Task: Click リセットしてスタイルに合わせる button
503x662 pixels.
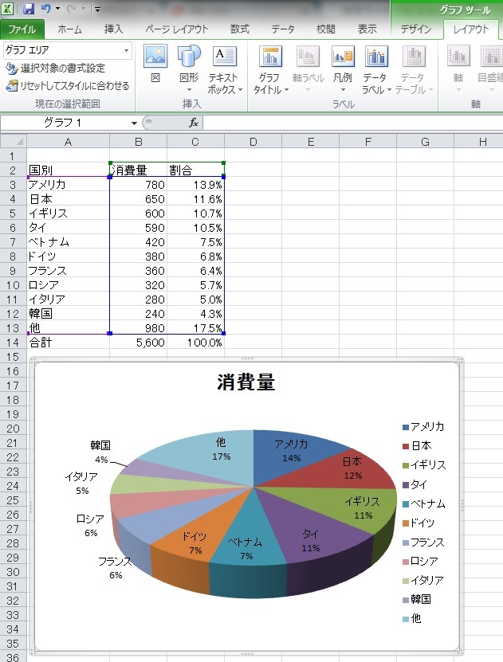Action: (68, 86)
